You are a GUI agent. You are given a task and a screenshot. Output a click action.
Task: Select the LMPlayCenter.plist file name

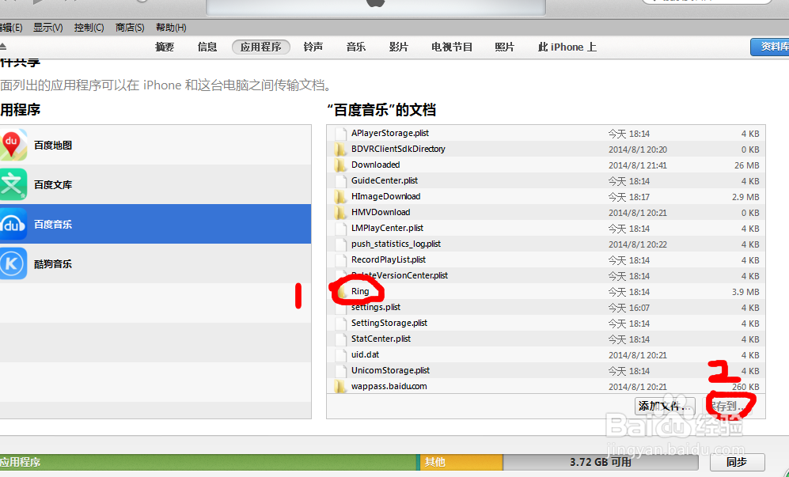(388, 228)
